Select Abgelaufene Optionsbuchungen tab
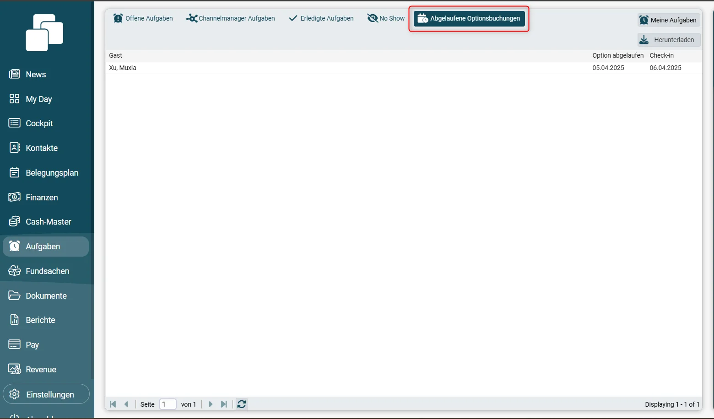This screenshot has height=419, width=714. tap(469, 18)
